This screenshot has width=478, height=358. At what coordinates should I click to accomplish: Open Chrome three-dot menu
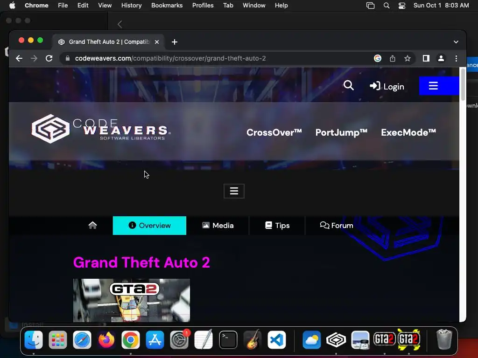pos(456,58)
